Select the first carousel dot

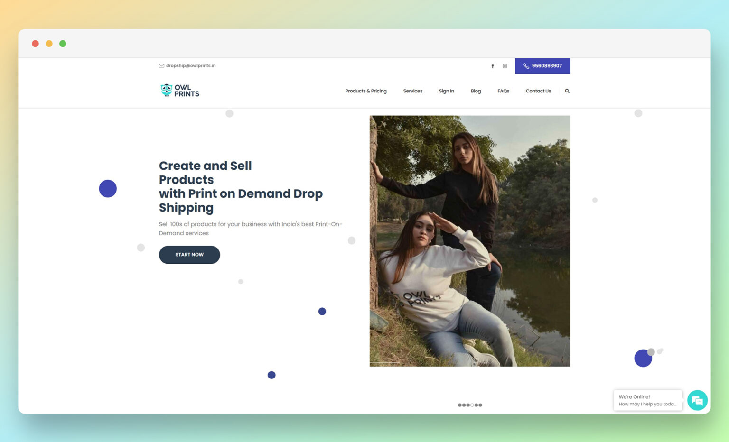click(x=459, y=405)
